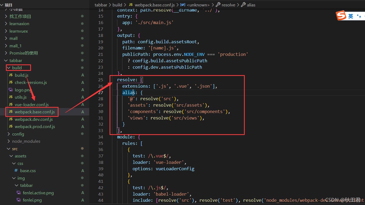
Task: Click the Sogou input method S icon
Action: (x=341, y=16)
